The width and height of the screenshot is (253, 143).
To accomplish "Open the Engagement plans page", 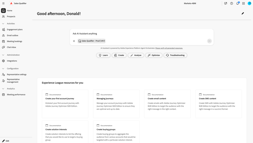I will point(15,30).
